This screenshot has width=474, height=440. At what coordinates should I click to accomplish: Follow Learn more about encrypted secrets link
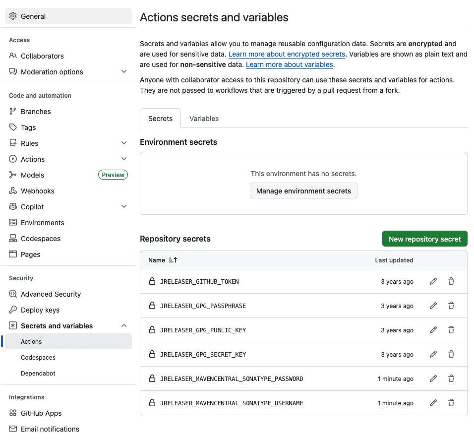coord(287,54)
